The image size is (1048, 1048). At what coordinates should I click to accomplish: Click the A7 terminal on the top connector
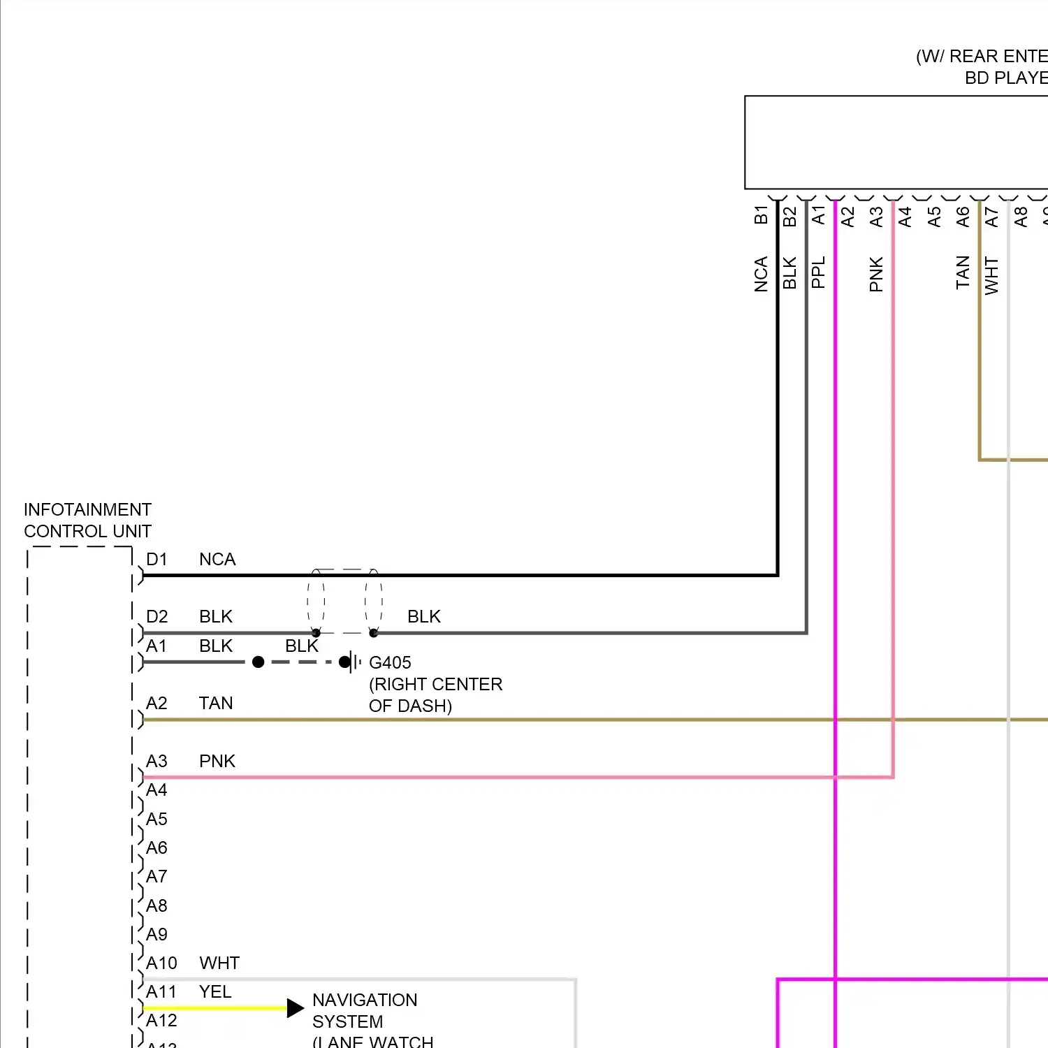991,217
